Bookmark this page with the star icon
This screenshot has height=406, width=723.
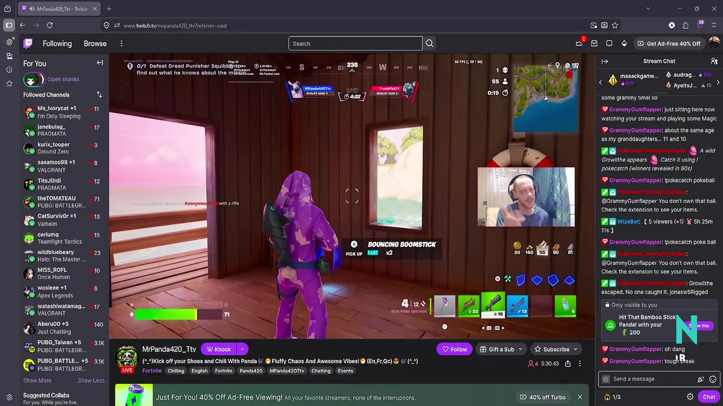pyautogui.click(x=615, y=25)
